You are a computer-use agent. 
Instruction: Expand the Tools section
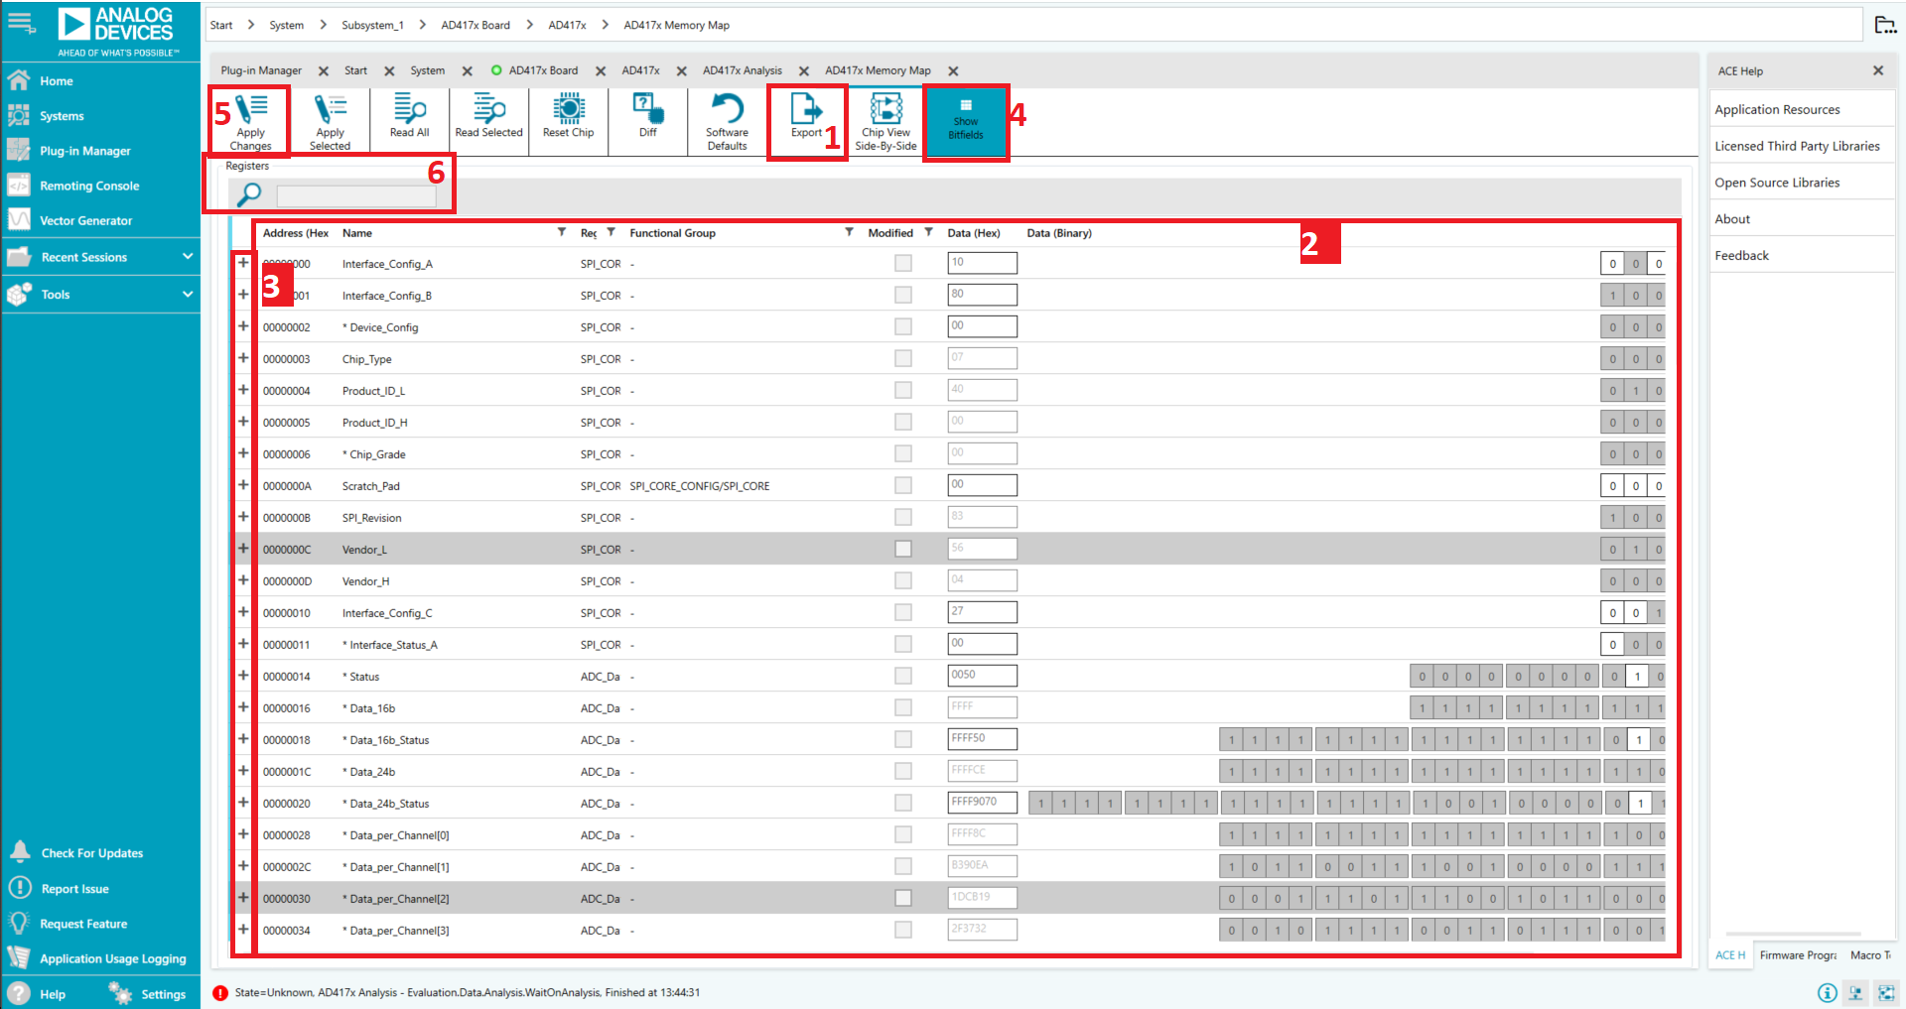188,294
